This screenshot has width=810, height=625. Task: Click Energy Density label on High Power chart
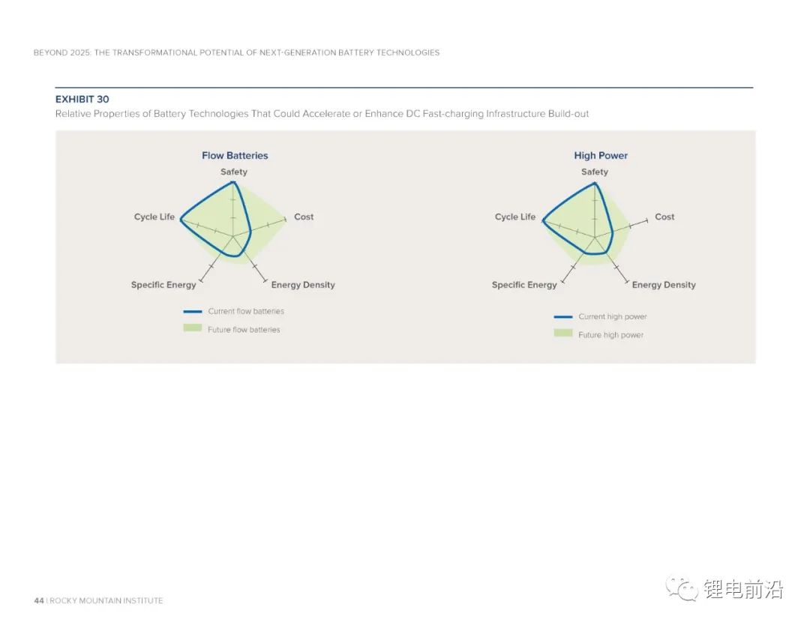point(664,285)
